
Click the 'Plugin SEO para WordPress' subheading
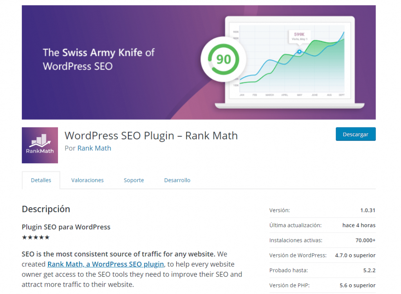click(66, 227)
